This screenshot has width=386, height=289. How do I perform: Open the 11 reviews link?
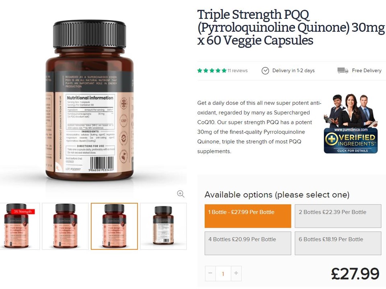coord(238,71)
